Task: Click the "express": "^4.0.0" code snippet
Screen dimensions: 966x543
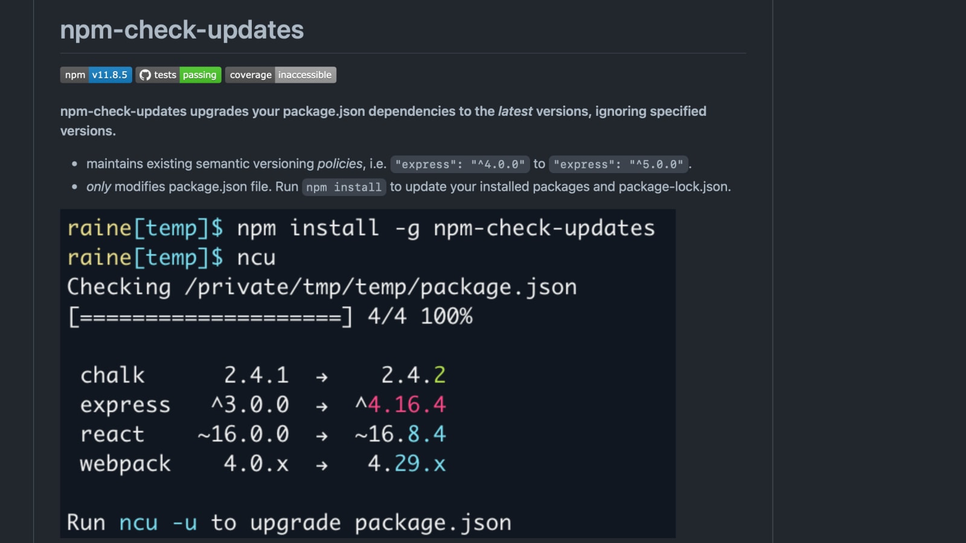Action: (x=460, y=164)
